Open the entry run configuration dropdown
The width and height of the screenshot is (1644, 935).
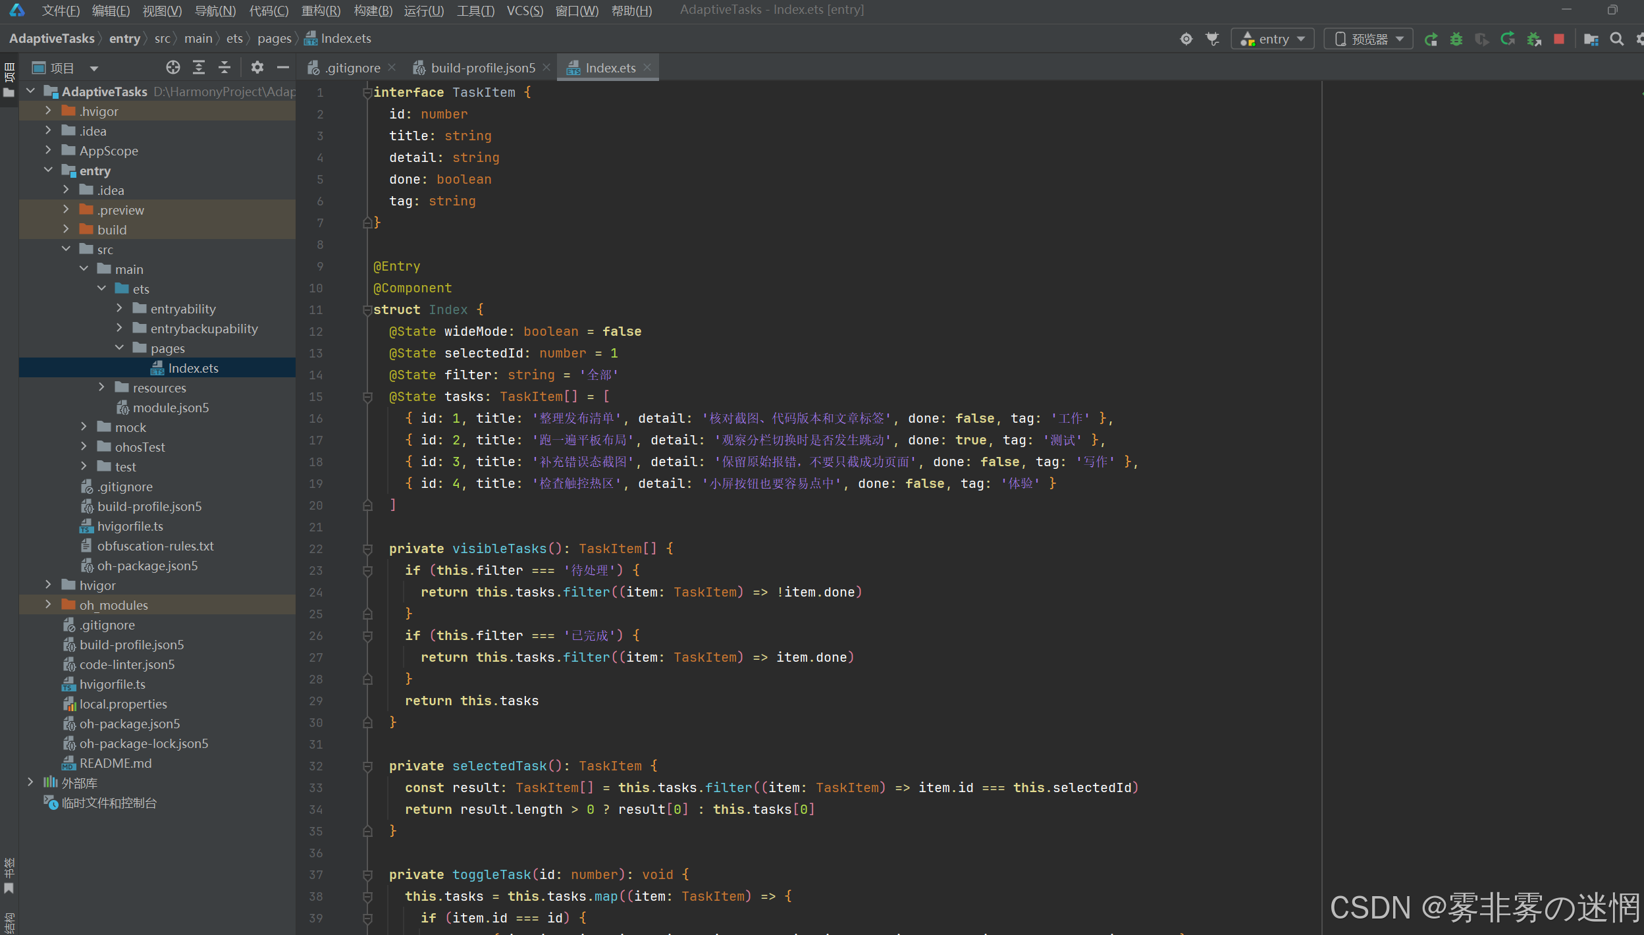pyautogui.click(x=1273, y=39)
